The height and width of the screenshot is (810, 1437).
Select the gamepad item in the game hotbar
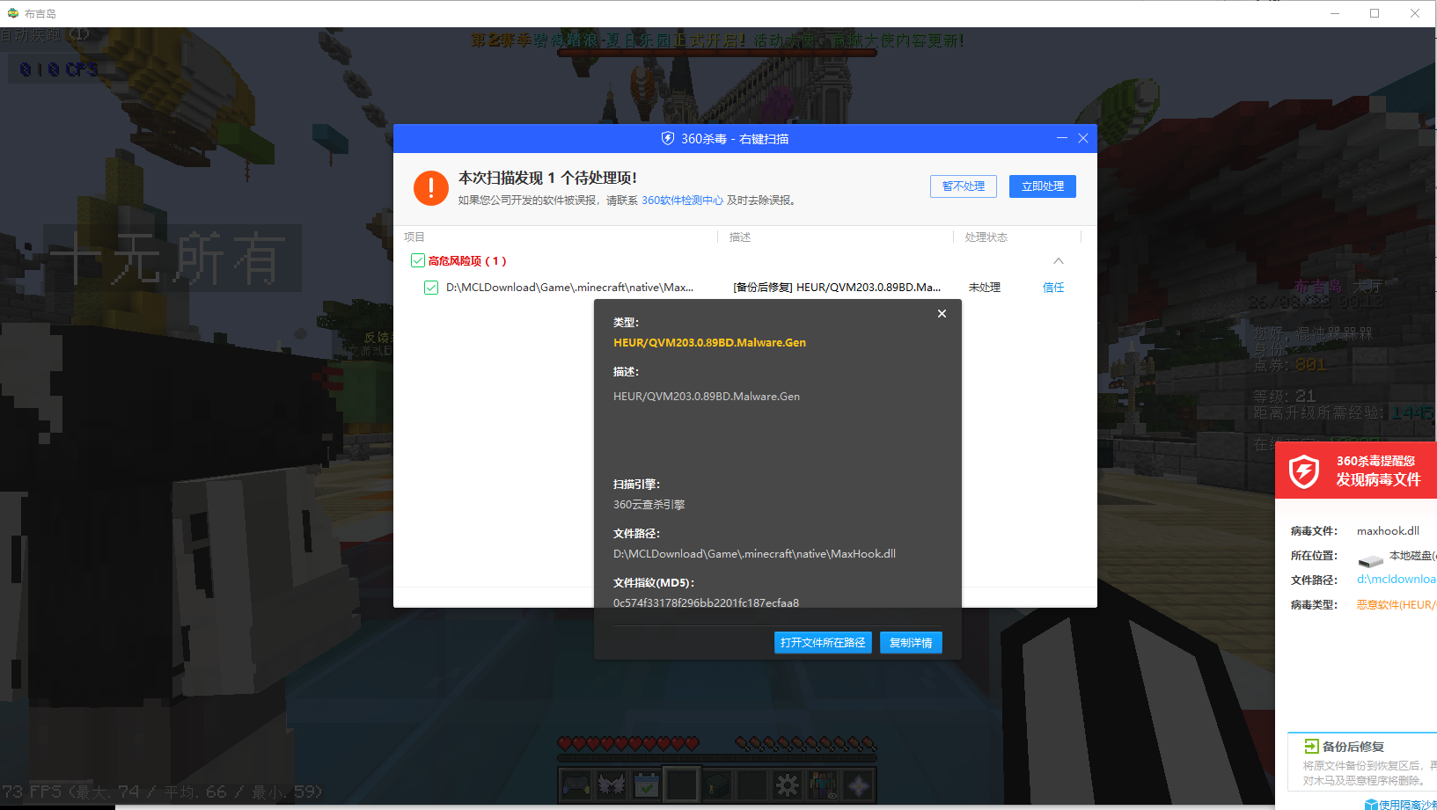tap(576, 784)
